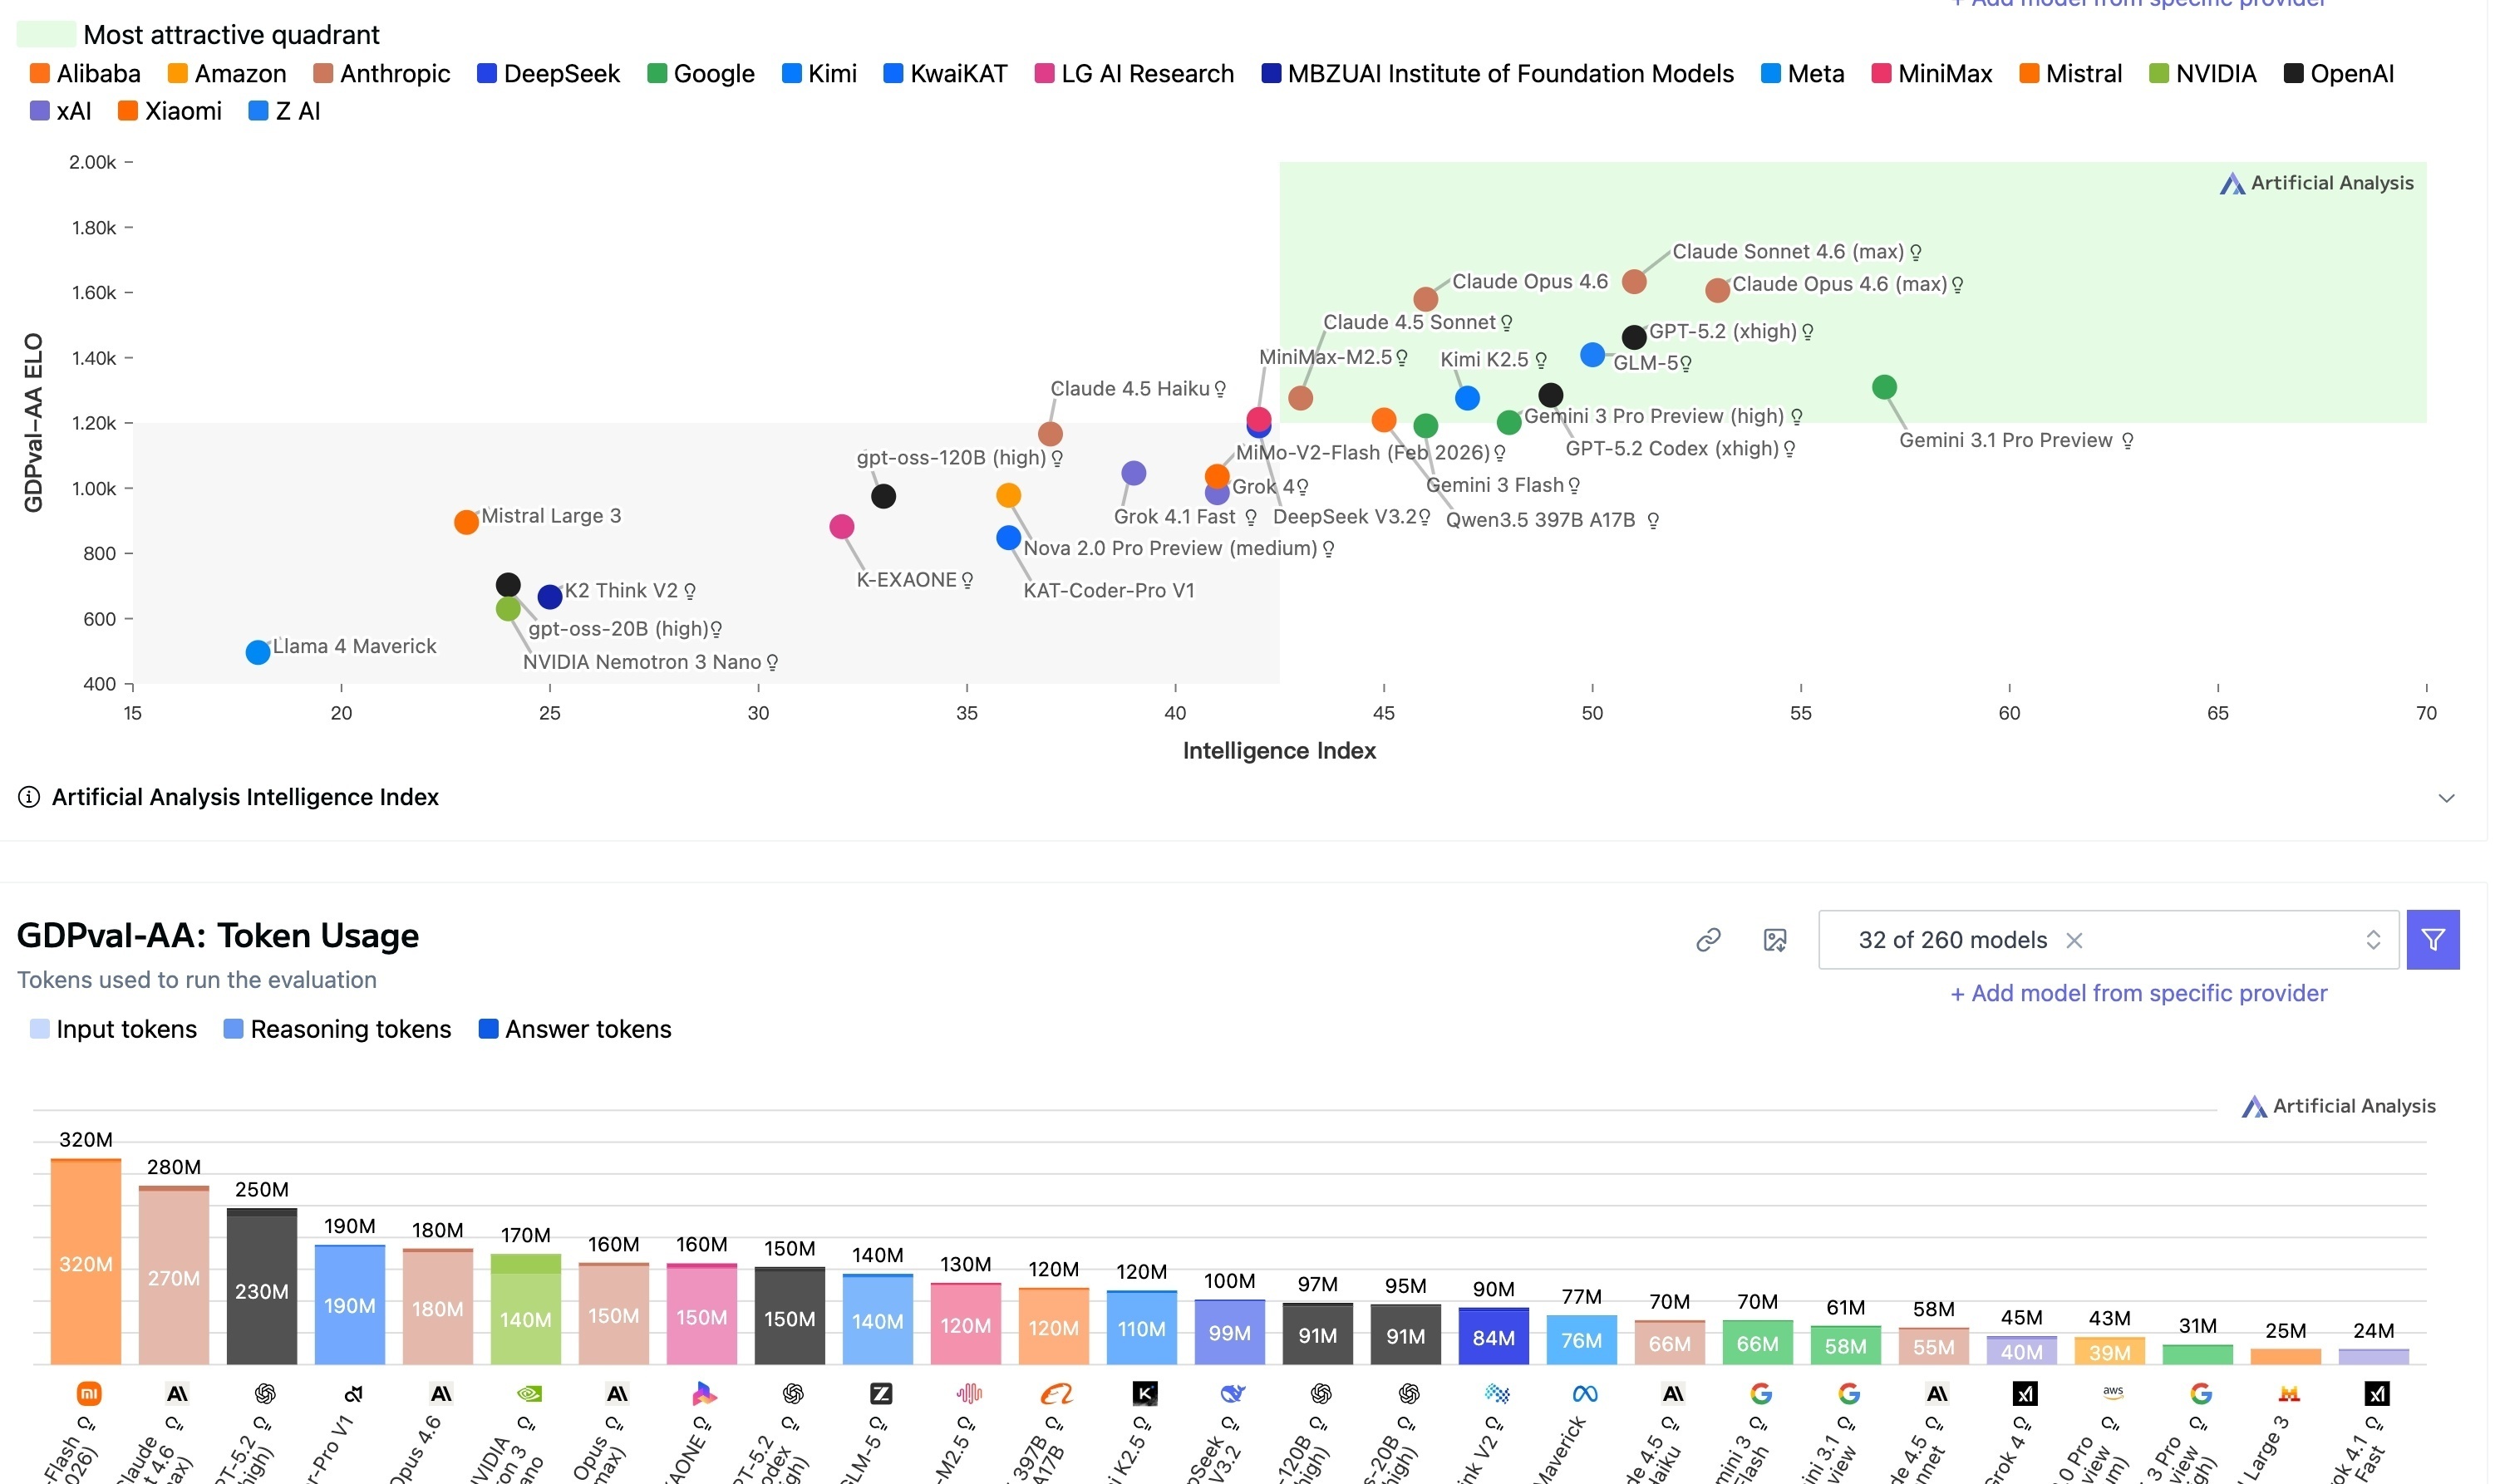Expand the Artificial Analysis Intelligence Index chevron
Screen dimensions: 2495x1484
coord(2446,798)
